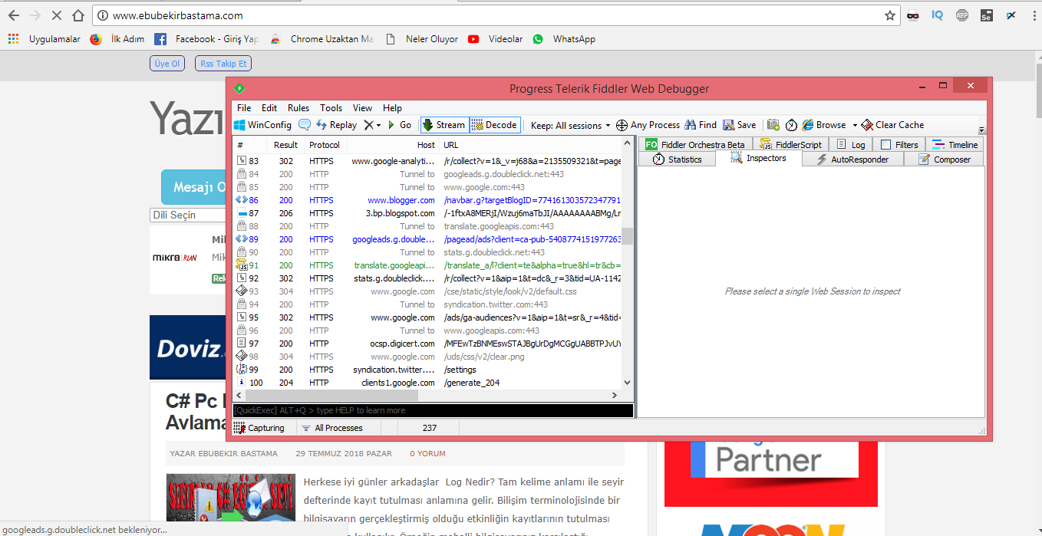Select session 97 ocsp.digicert.com
Viewport: 1042px width, 536px height.
click(427, 344)
